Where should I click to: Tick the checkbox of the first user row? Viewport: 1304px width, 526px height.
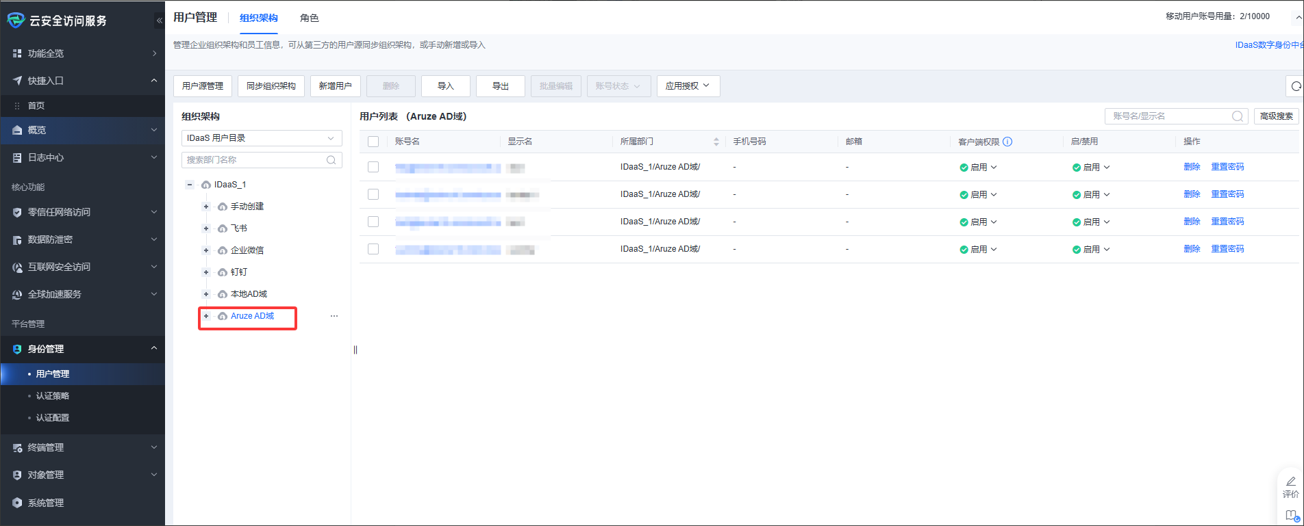coord(373,167)
